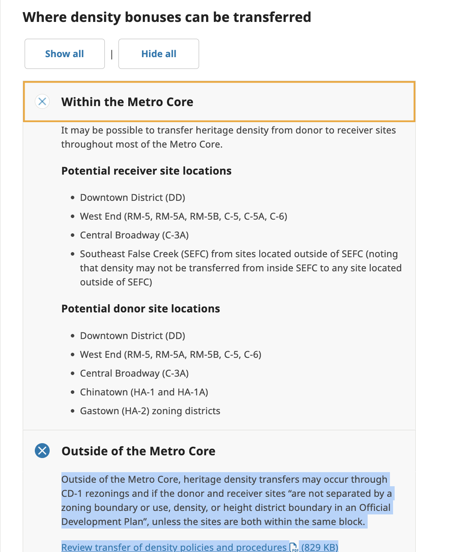Click the Downtown District item under receiver locations
Screen dimensions: 449x552
tap(133, 198)
